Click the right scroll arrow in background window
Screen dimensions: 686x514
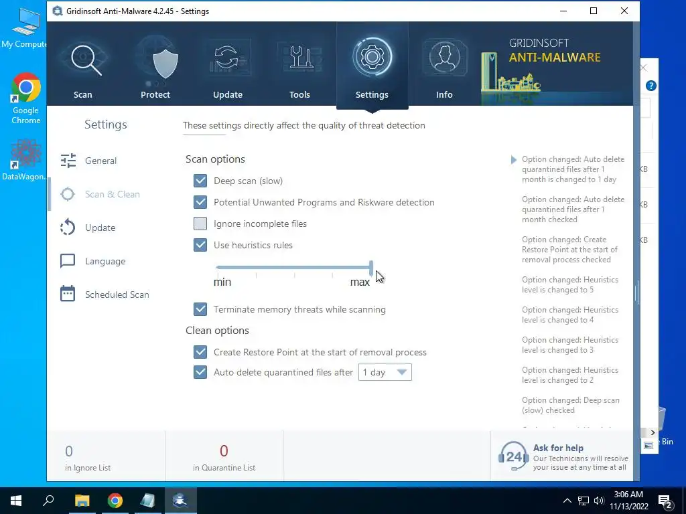click(653, 432)
